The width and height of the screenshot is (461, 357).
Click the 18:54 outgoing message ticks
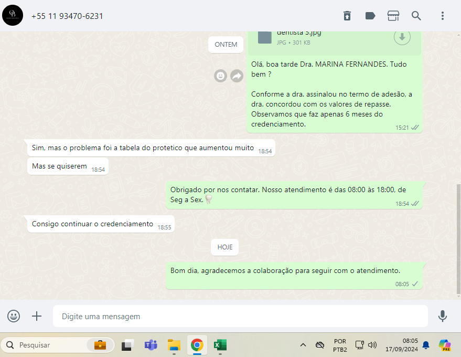415,204
